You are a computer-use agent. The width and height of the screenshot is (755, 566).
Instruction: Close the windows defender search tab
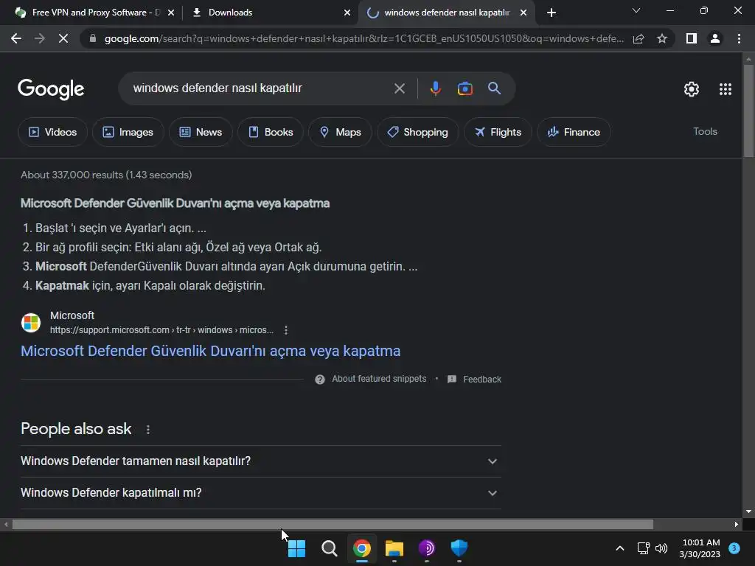point(523,13)
